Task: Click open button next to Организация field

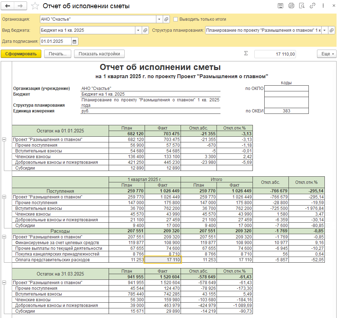Action: pos(166,19)
